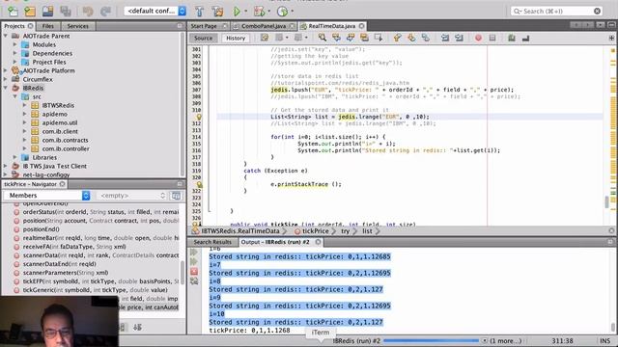618x347 pixels.
Task: Click the Search field in toolbar
Action: pos(557,11)
